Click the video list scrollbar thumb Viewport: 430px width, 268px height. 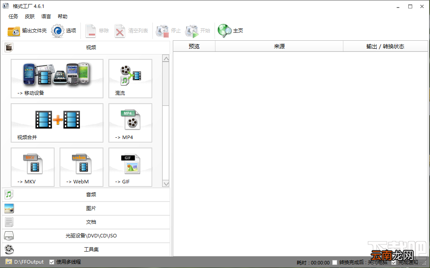[166, 84]
